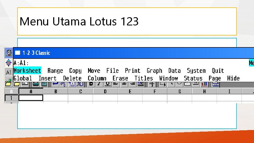Select Hide in the Worksheet submenu
This screenshot has height=143, width=254.
(233, 78)
